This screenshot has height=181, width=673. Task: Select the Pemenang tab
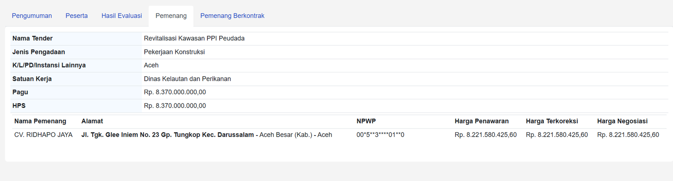point(171,16)
